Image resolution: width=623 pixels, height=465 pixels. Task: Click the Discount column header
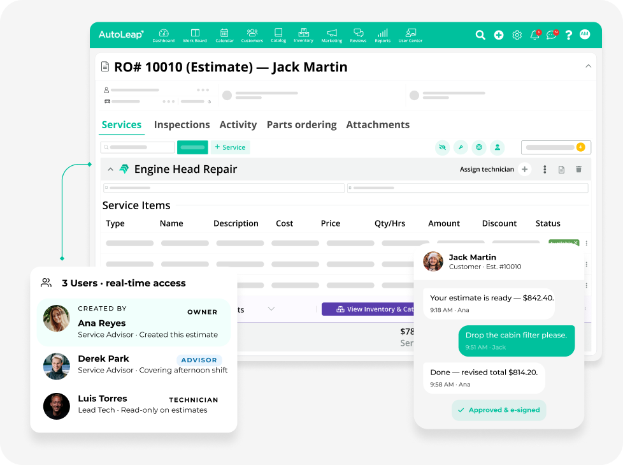(x=499, y=223)
